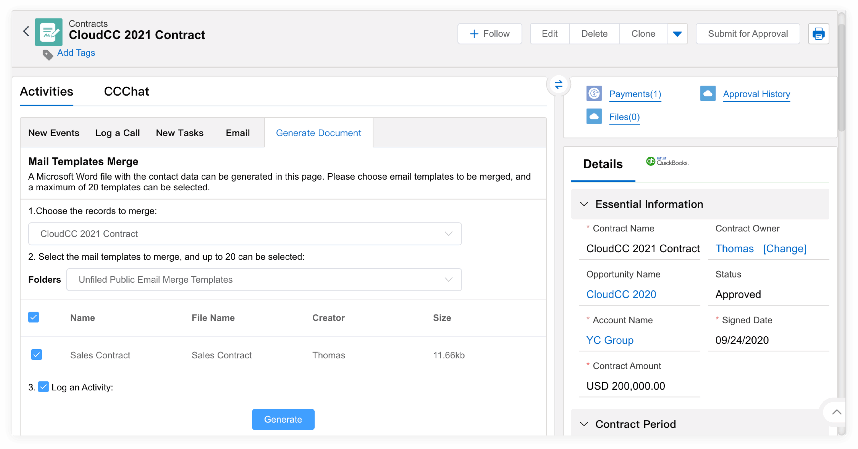Collapse the Essential Information section
Viewport: 858px width, 449px height.
coord(584,204)
